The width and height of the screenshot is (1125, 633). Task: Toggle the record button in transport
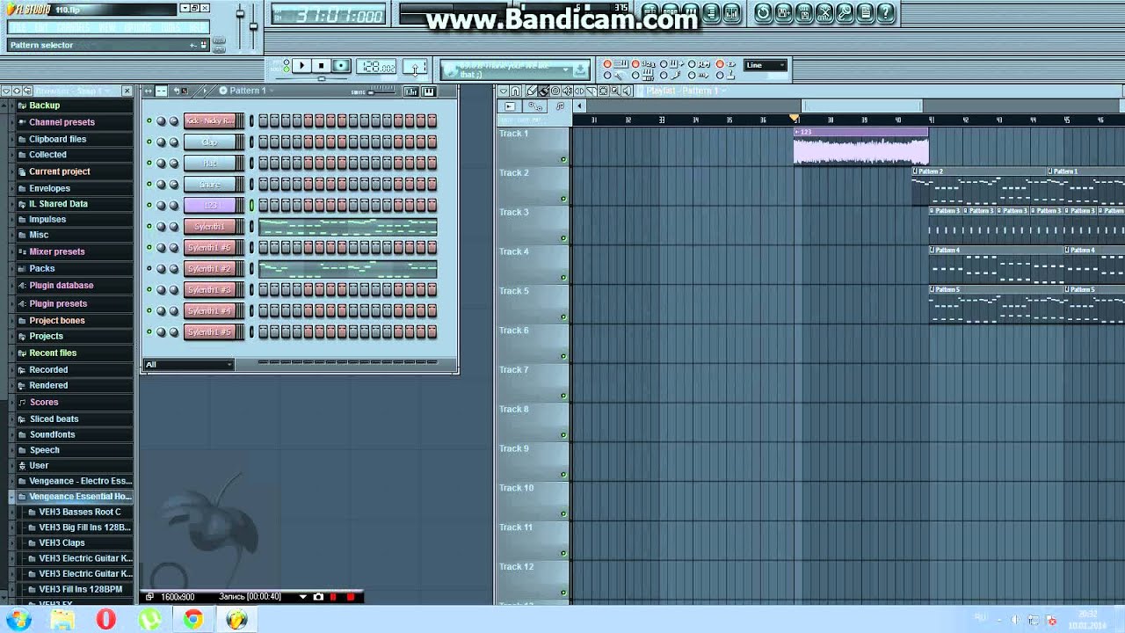pos(342,66)
